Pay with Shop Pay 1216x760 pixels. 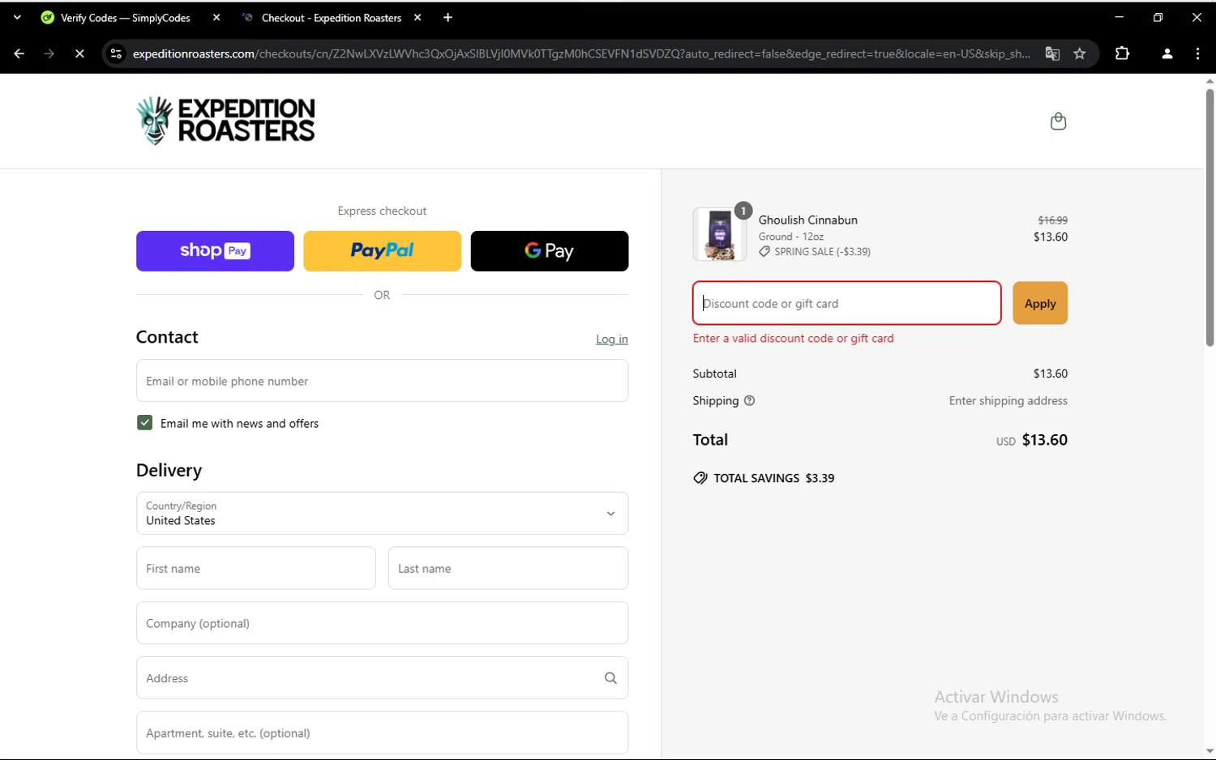(x=215, y=251)
